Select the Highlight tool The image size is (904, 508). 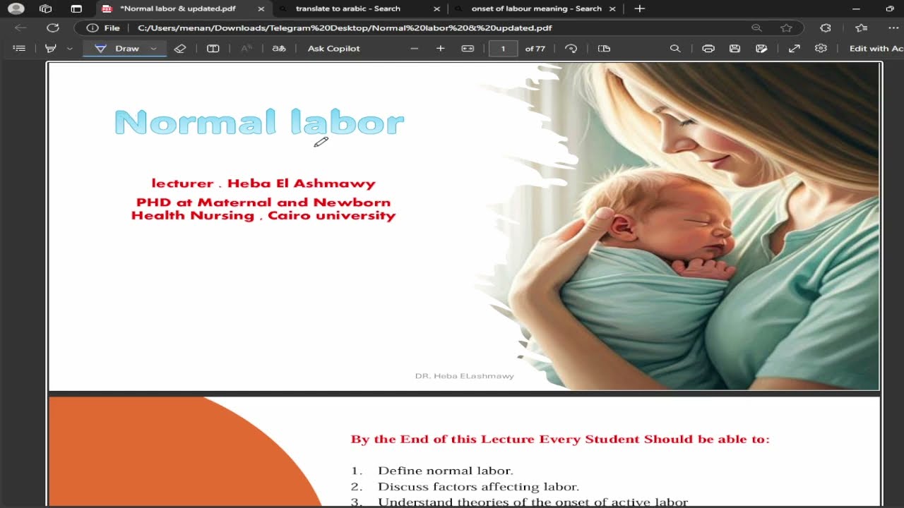[51, 49]
